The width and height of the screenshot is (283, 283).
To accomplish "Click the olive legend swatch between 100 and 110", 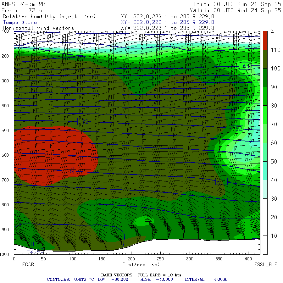I will [x=265, y=59].
